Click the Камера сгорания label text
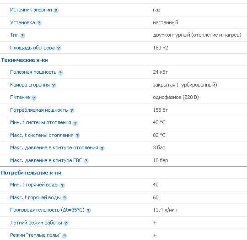 (x=30, y=85)
